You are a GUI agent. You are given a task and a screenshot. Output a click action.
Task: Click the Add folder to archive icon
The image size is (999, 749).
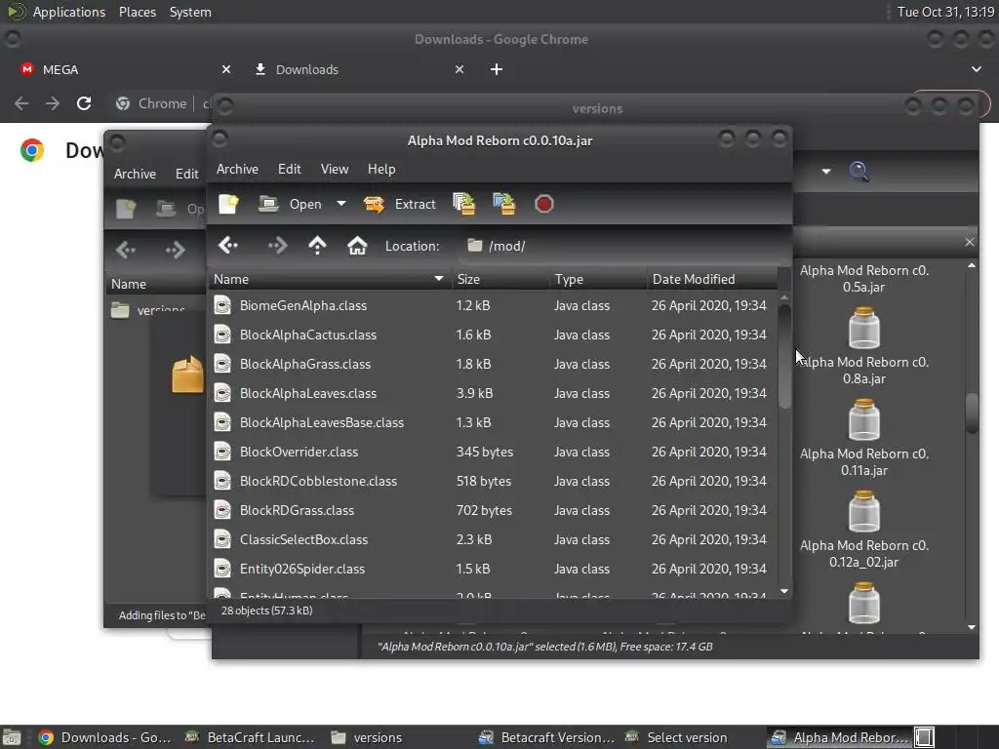504,204
